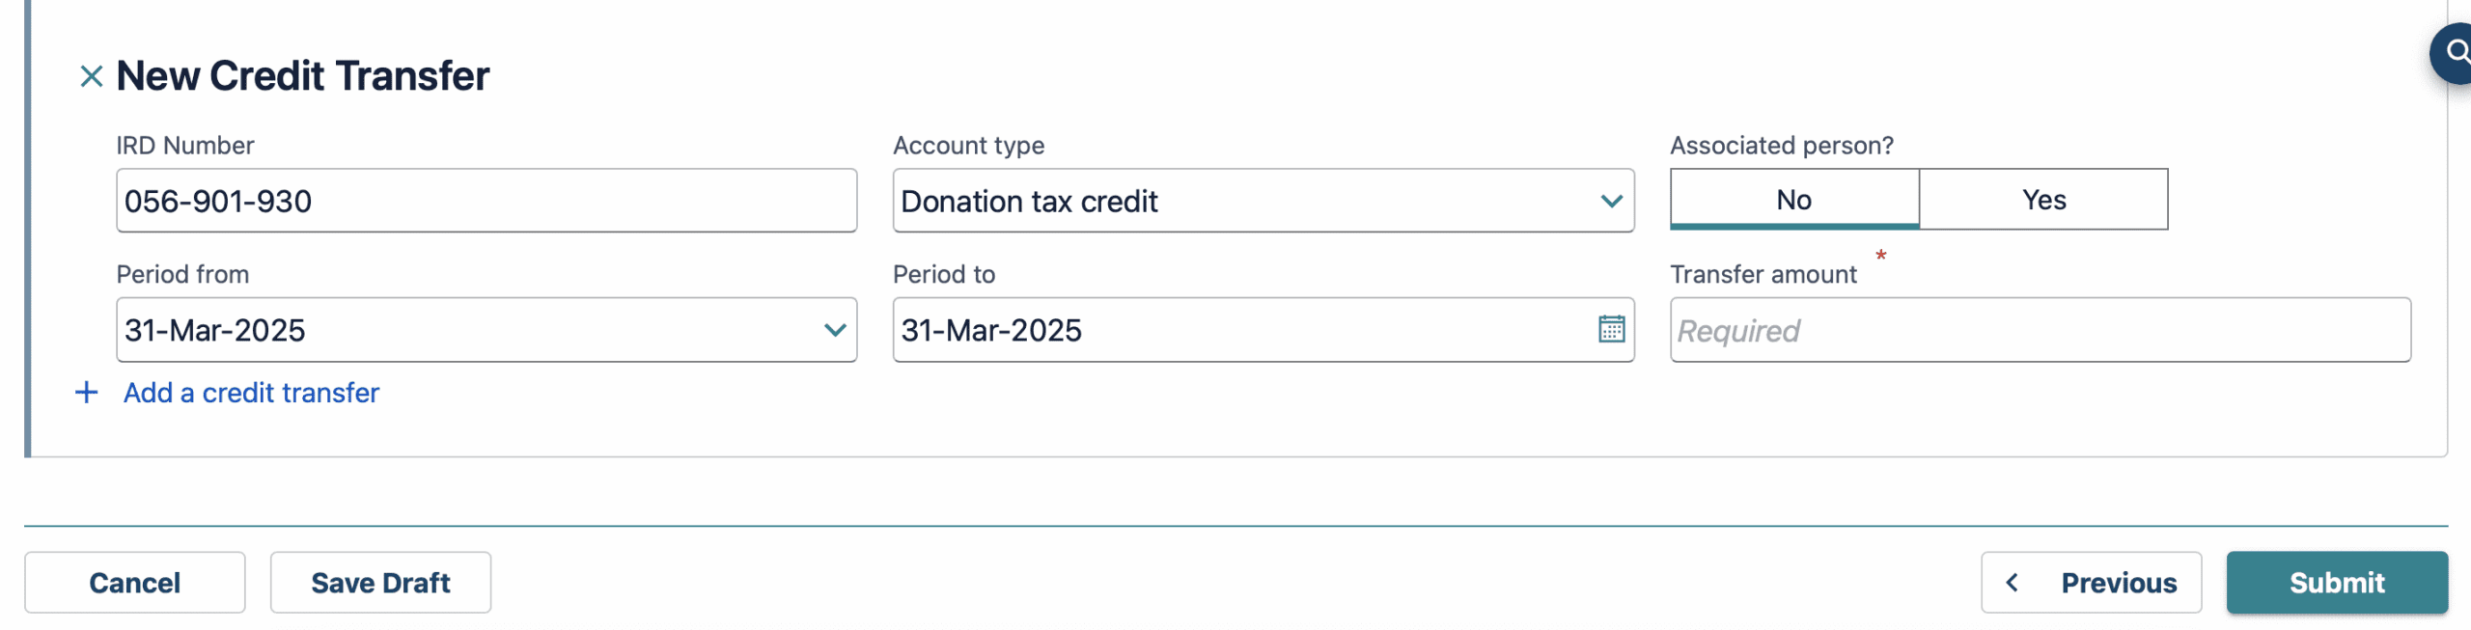Click the left chevron on Previous
This screenshot has width=2471, height=630.
(2013, 583)
